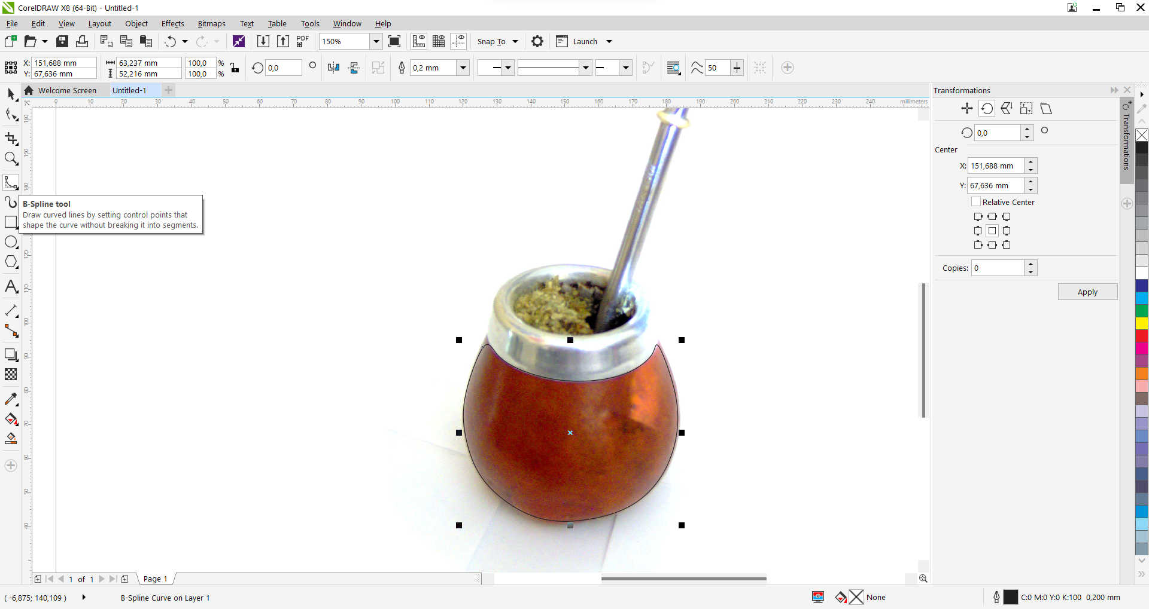Switch to Skew transformation icon

[x=1046, y=108]
